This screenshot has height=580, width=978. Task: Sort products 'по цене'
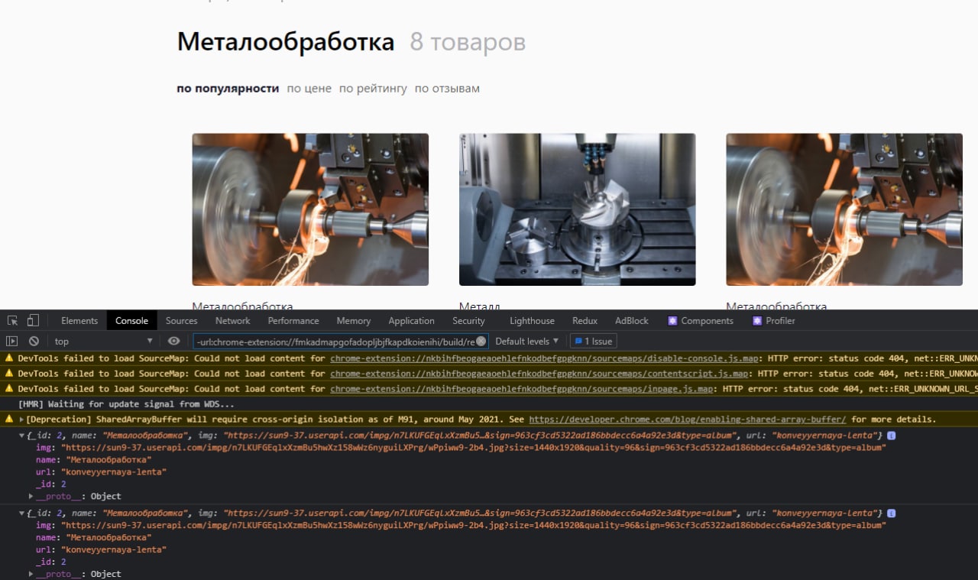(309, 89)
